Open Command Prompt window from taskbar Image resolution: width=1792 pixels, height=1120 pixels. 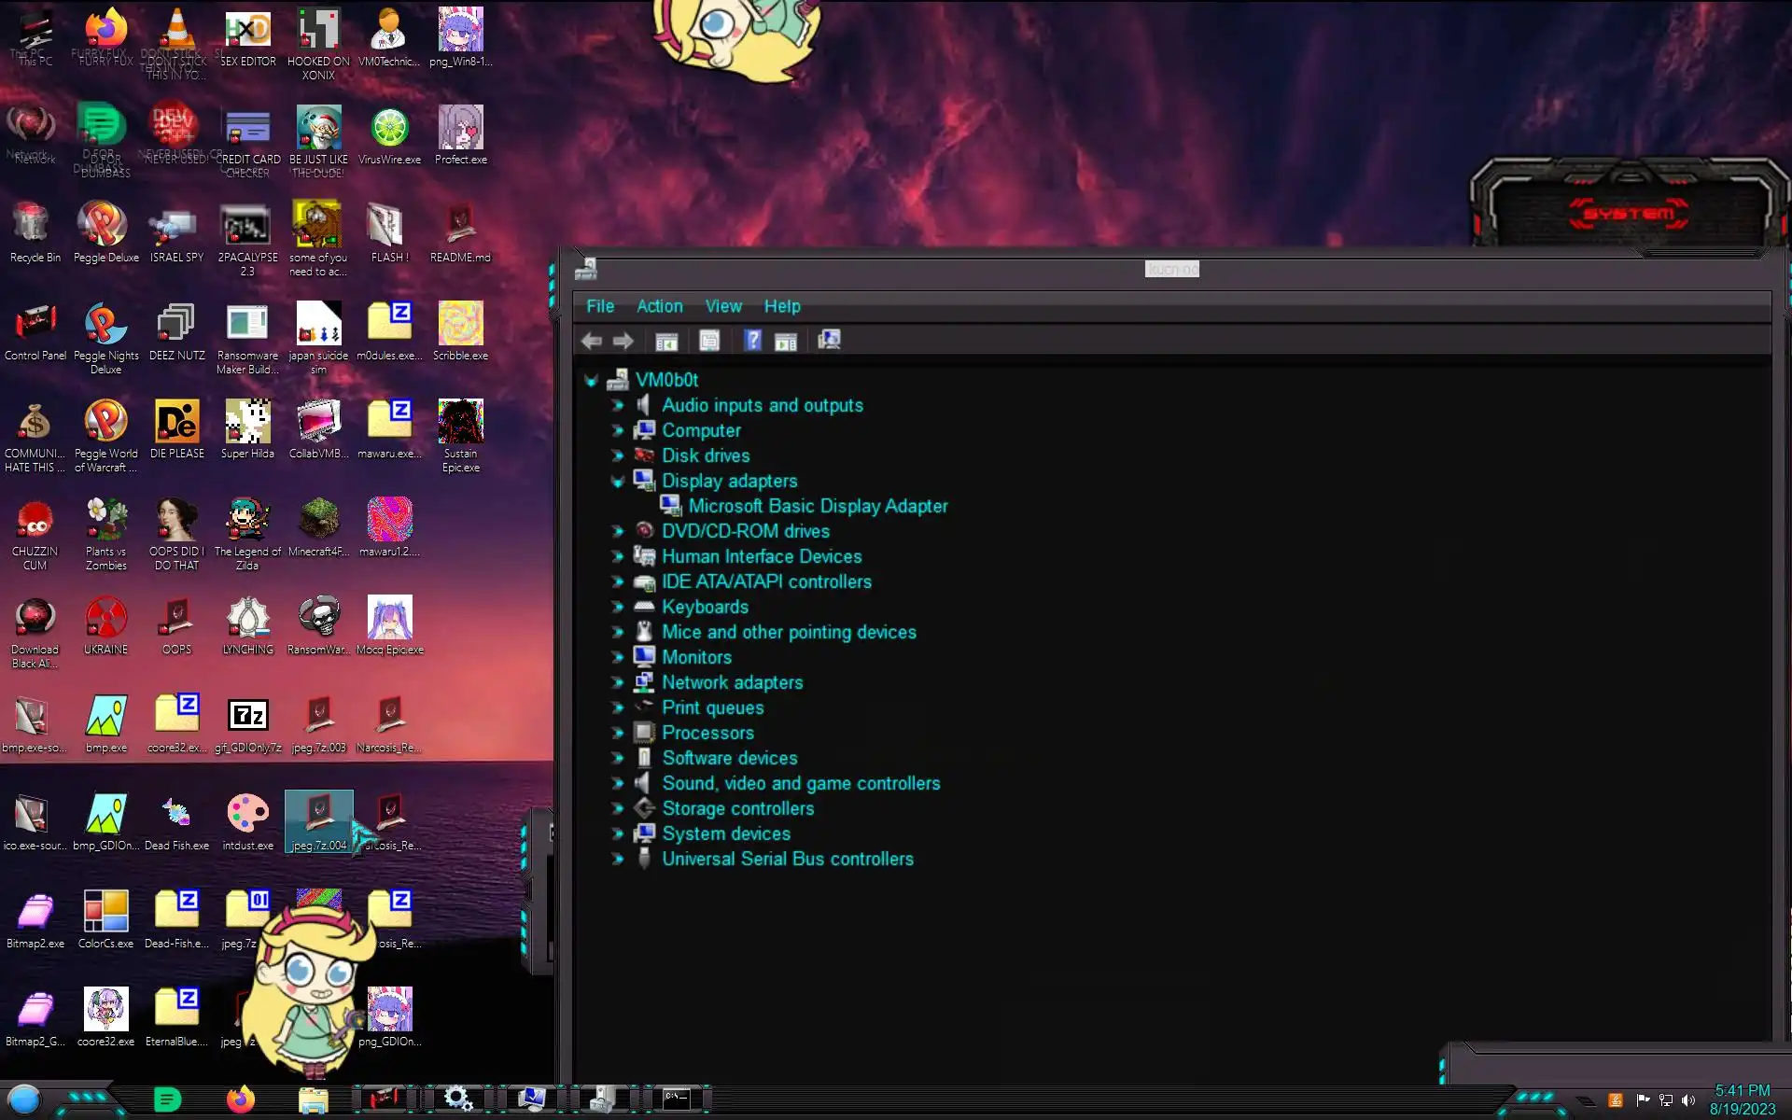[x=677, y=1099]
